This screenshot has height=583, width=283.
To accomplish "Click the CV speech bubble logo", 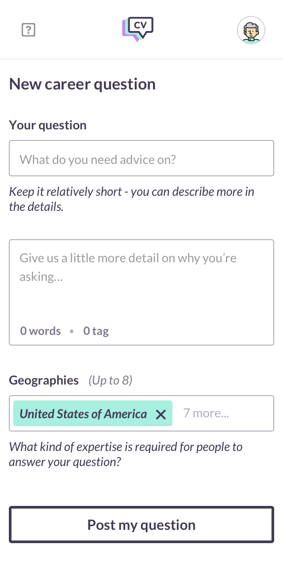I will (138, 29).
